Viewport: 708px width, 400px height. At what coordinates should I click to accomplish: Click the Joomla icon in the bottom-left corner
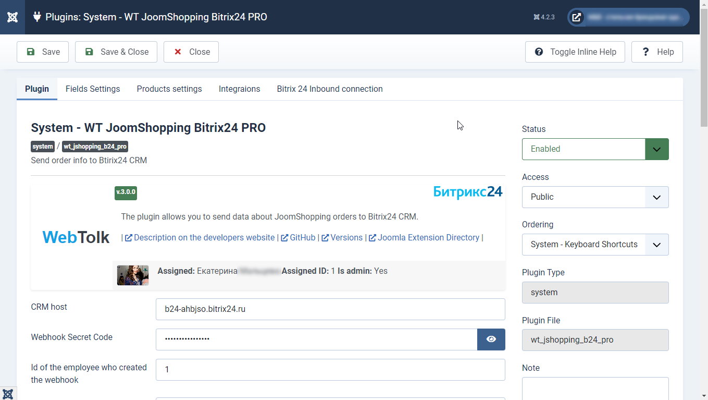(8, 394)
